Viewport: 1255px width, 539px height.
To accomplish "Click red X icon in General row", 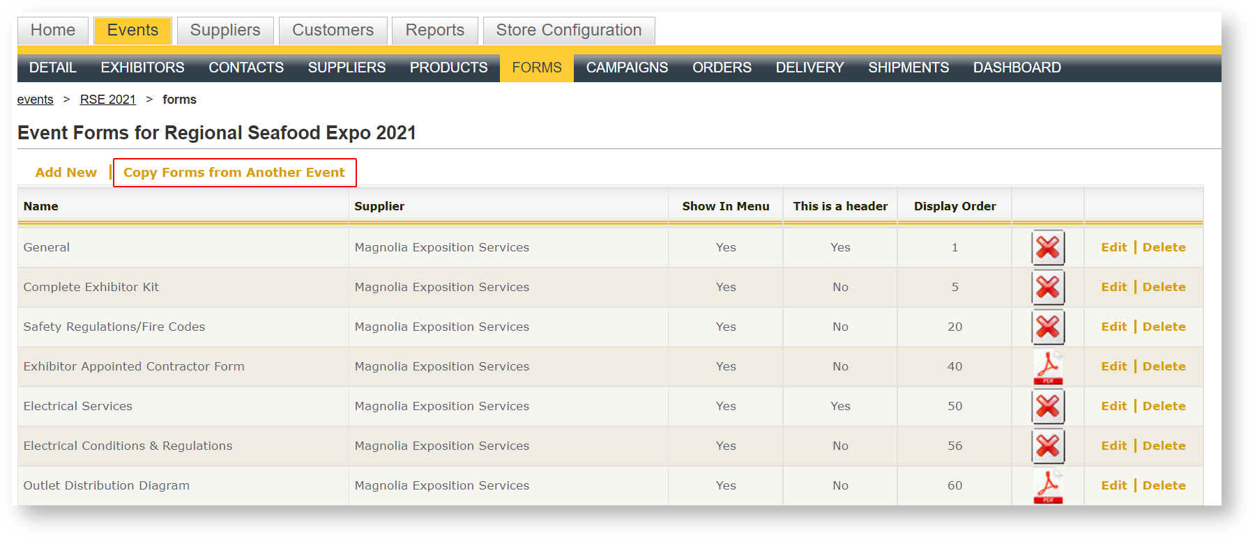I will 1047,247.
